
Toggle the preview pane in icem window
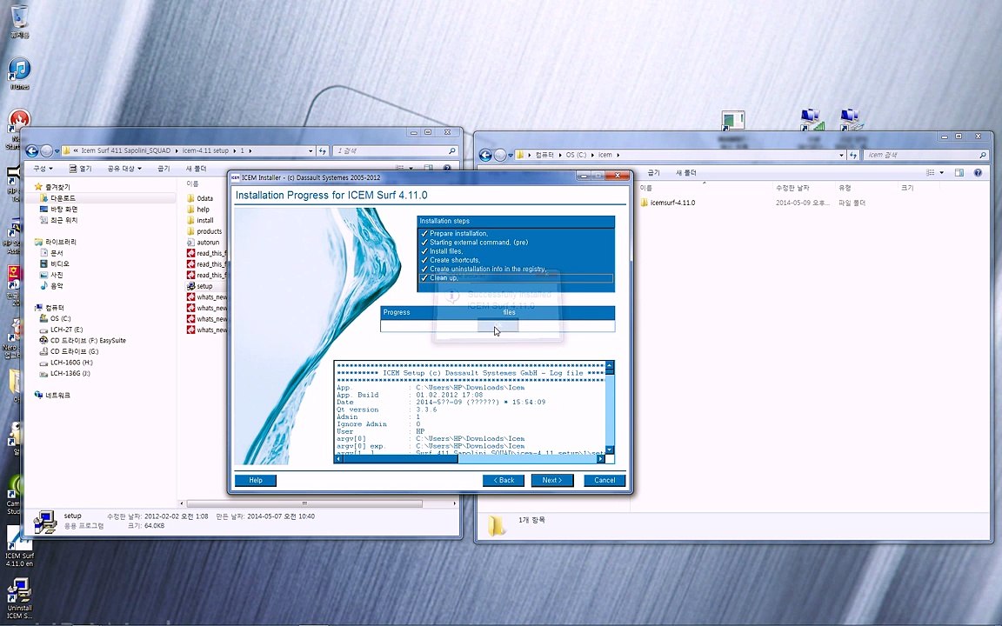click(x=959, y=172)
